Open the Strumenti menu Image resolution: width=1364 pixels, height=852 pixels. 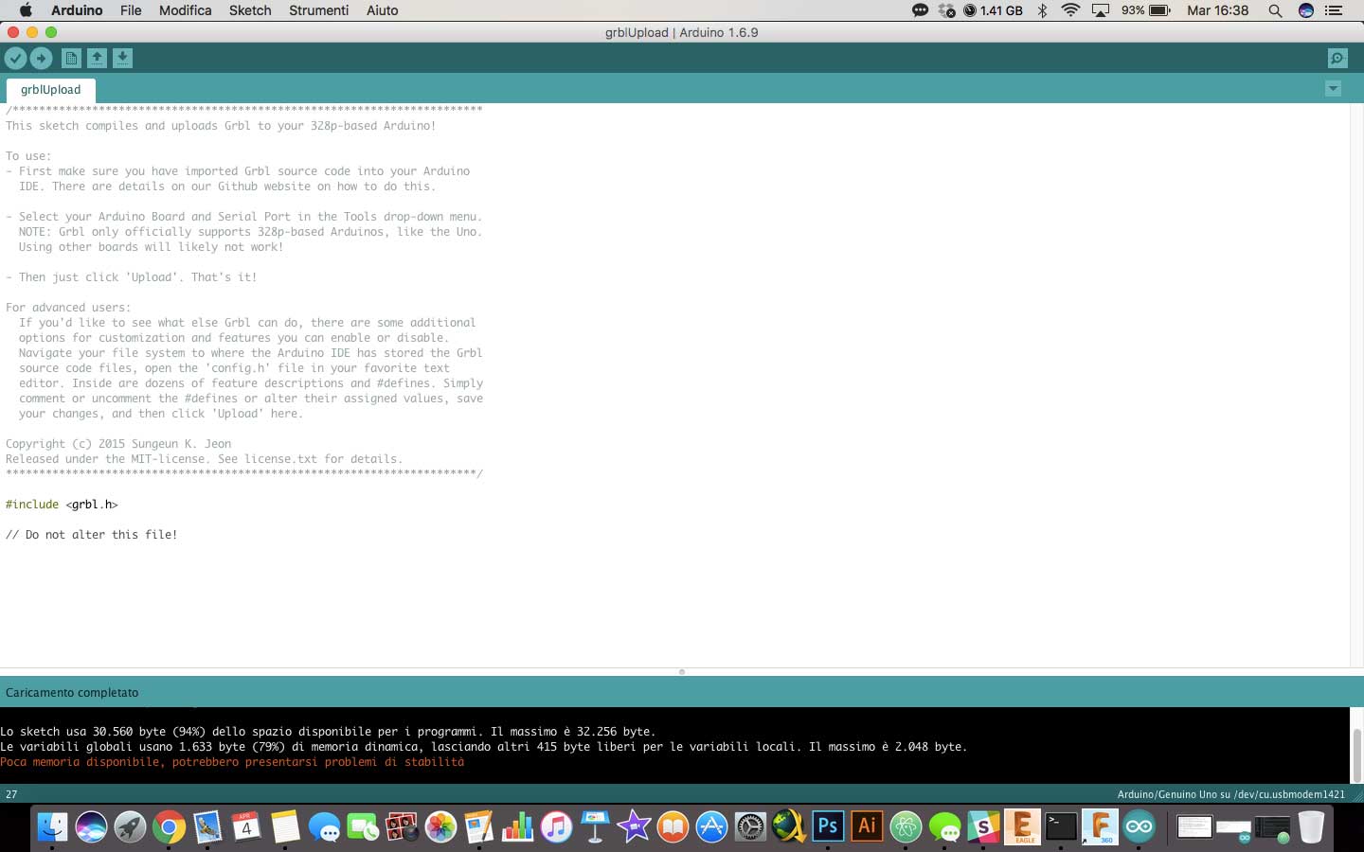[x=318, y=10]
